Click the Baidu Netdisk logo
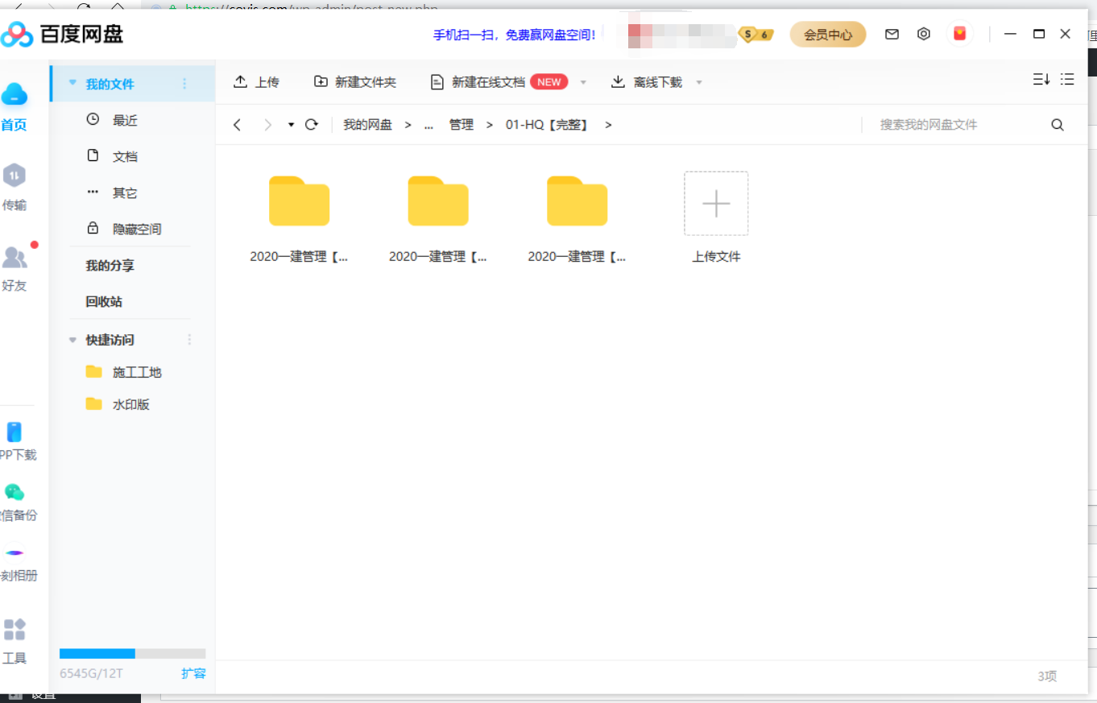Viewport: 1097px width, 703px height. tap(63, 35)
